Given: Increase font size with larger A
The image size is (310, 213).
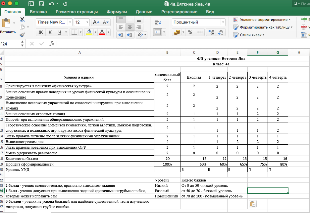Looking at the screenshot, I should pyautogui.click(x=96, y=22).
